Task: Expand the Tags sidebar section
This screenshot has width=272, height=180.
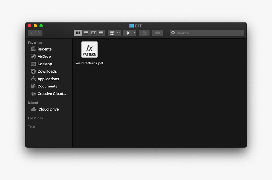Action: pos(32,126)
